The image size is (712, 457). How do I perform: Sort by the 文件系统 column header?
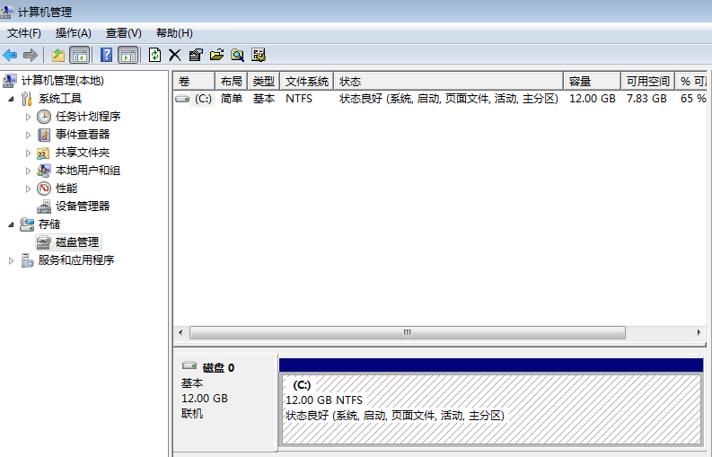coord(306,82)
